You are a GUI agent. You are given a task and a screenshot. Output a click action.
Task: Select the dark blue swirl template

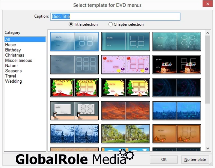coord(177,88)
